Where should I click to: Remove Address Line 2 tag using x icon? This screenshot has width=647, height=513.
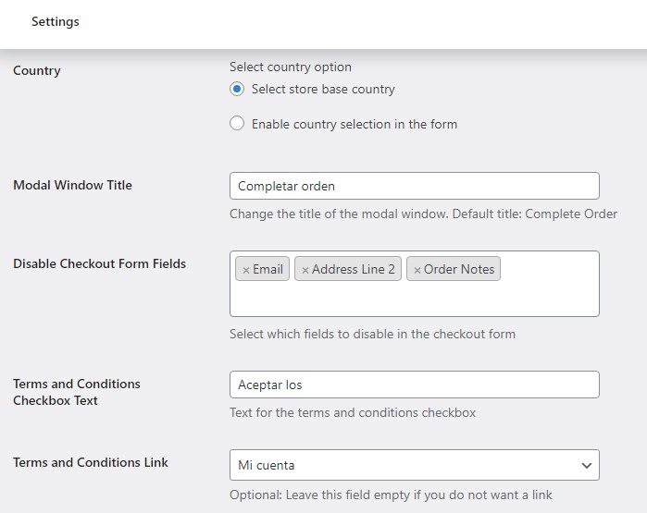pyautogui.click(x=305, y=270)
